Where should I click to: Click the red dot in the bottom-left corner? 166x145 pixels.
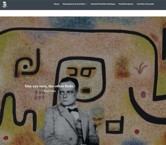pos(6,138)
